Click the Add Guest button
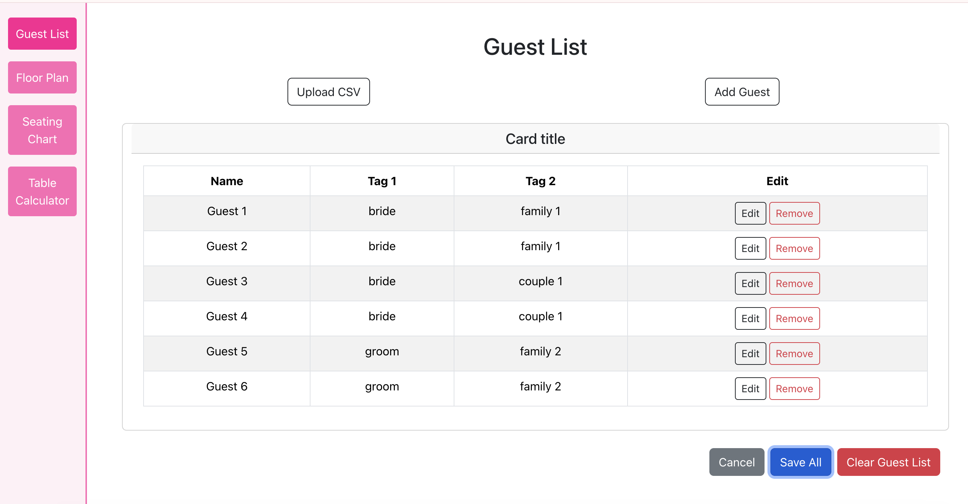968x504 pixels. click(742, 92)
